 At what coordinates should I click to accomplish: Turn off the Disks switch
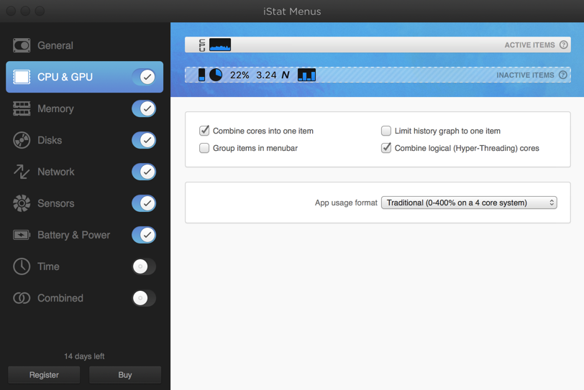(x=144, y=140)
